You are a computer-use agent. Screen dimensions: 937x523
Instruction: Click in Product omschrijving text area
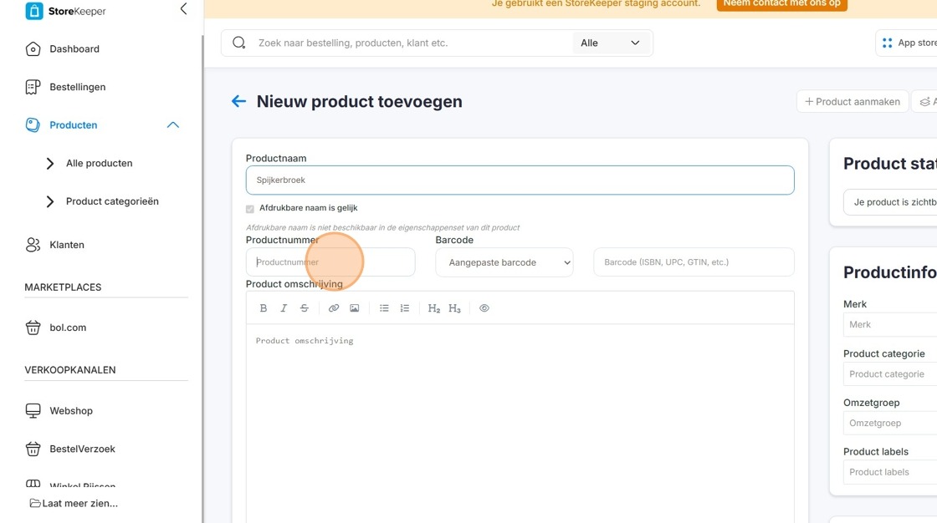coord(520,424)
